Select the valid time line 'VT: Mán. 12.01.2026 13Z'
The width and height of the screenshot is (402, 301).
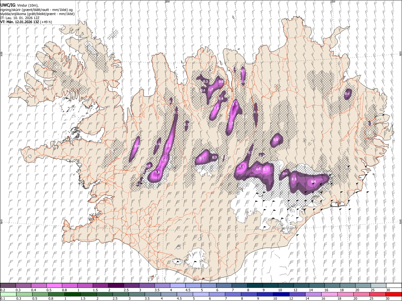coord(19,22)
